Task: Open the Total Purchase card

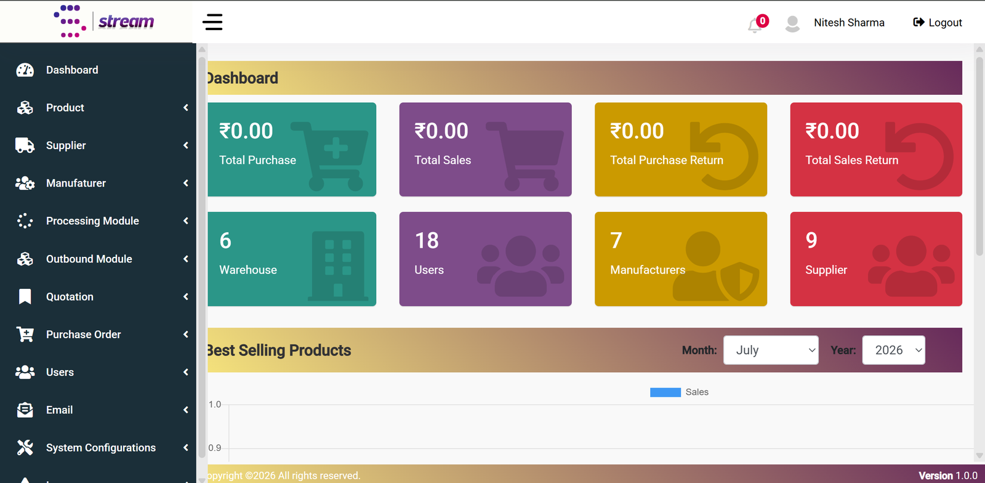Action: [x=292, y=150]
